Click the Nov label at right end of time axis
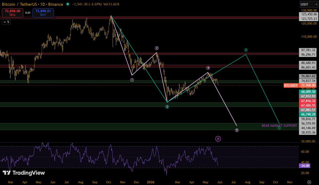 [289, 182]
